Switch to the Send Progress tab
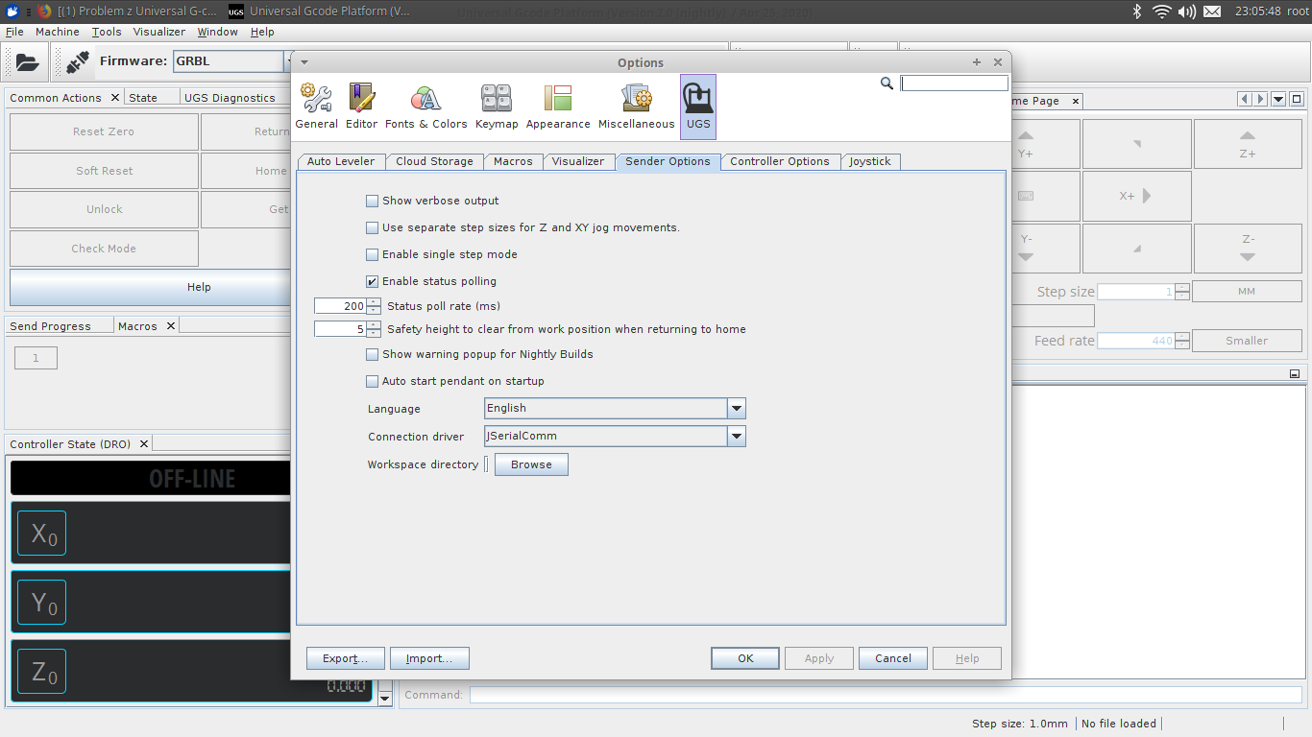1312x737 pixels. tap(50, 326)
